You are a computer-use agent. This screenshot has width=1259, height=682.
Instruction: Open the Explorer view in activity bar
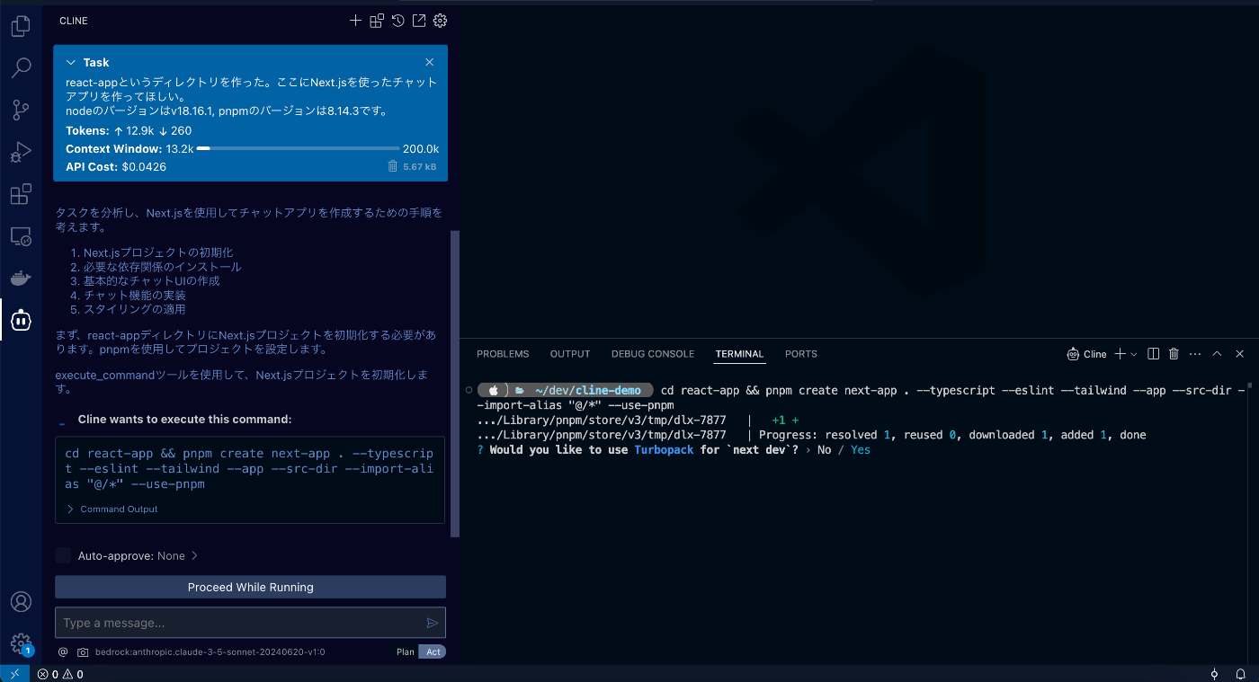tap(21, 26)
